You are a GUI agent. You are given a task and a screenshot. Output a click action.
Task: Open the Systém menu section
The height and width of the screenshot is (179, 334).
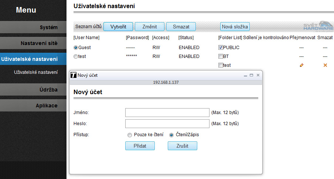tap(33, 27)
